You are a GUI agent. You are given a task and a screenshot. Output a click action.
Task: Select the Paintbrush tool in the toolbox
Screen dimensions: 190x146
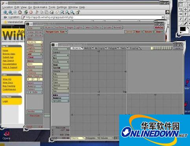pos(185,19)
